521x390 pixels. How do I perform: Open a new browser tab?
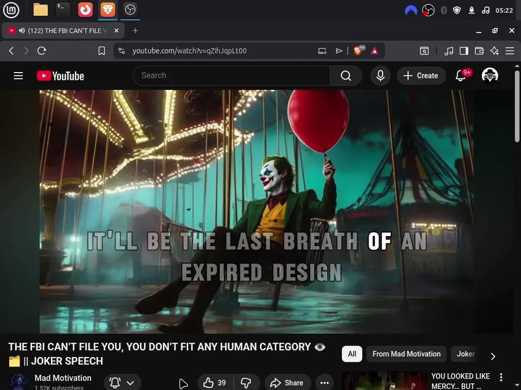tap(135, 30)
